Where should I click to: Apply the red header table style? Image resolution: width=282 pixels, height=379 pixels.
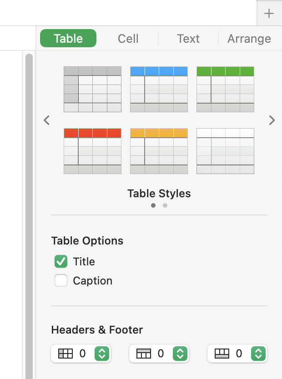pos(92,151)
